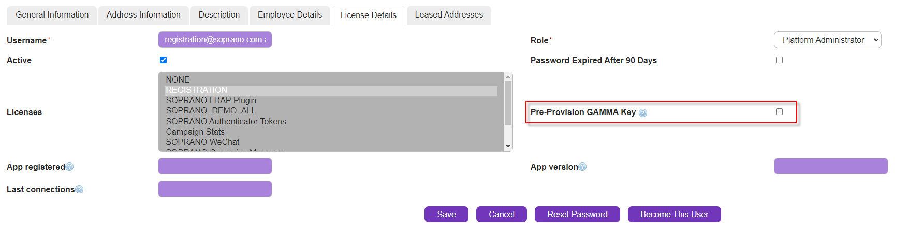923x228 pixels.
Task: Click Become This User button
Action: [x=674, y=215]
